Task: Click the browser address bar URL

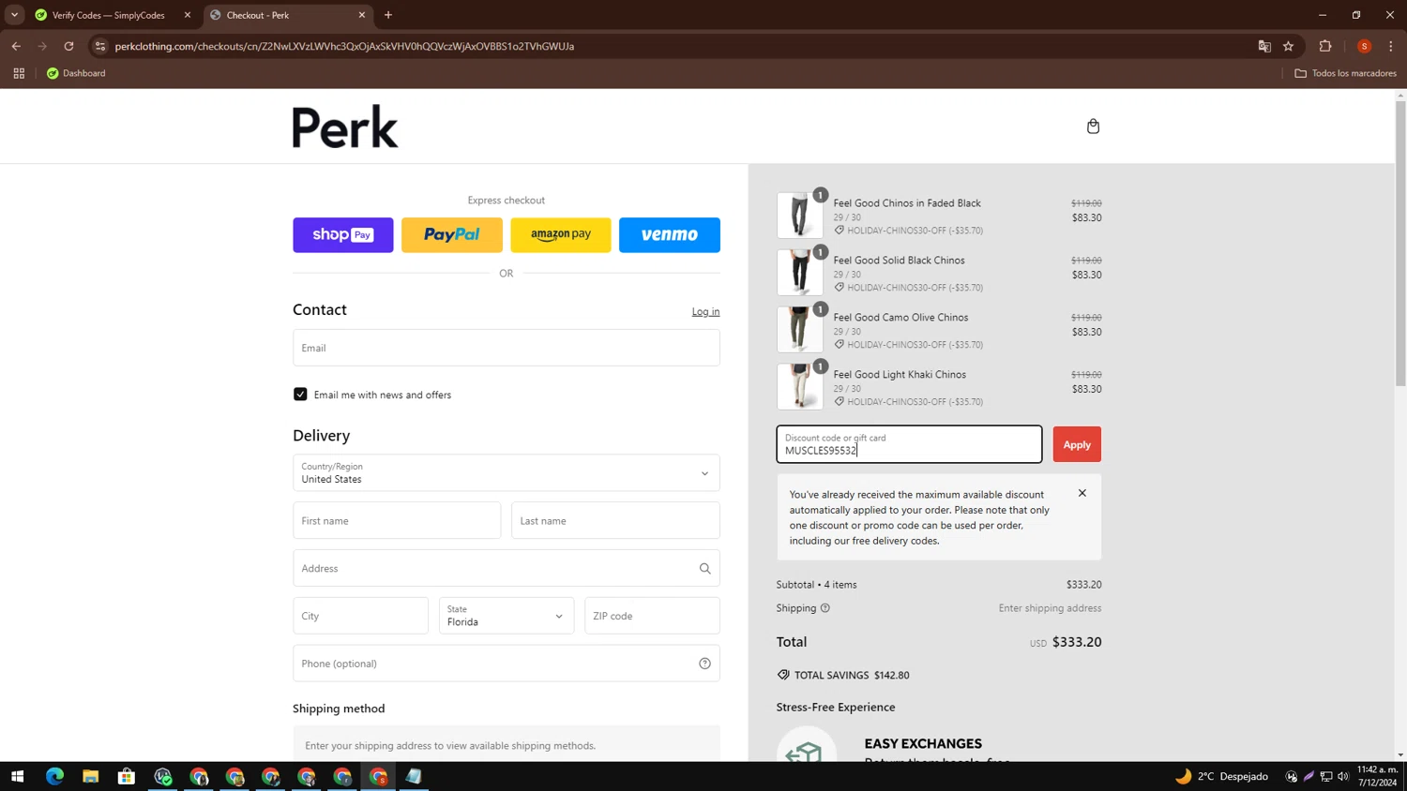Action: point(344,46)
